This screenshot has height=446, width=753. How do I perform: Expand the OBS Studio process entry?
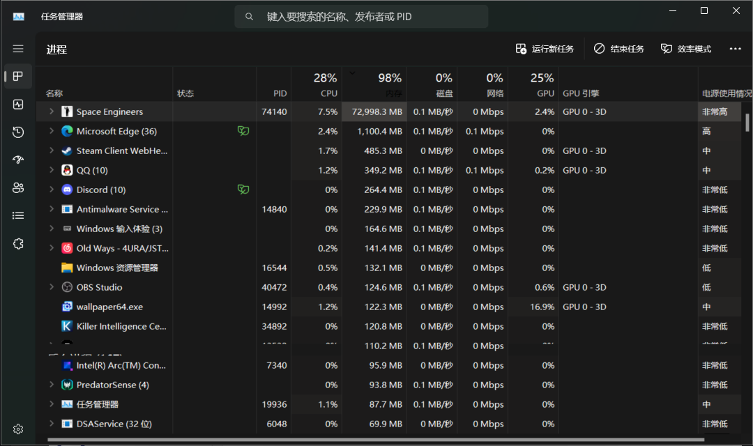pyautogui.click(x=51, y=287)
